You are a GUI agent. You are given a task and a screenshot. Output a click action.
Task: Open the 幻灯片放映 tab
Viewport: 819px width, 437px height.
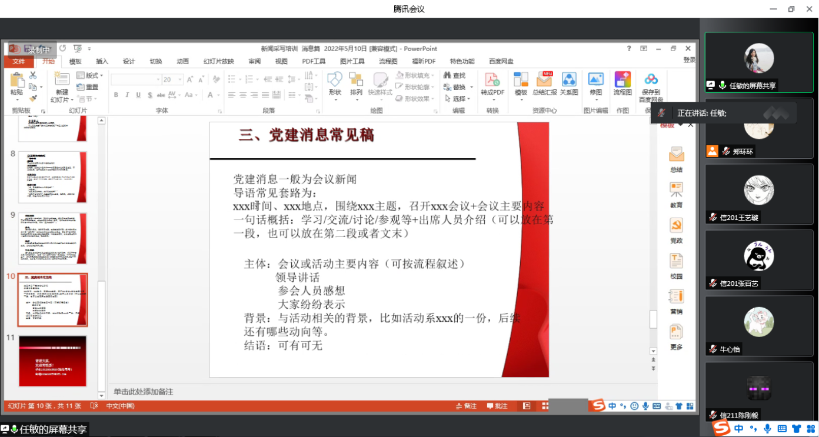[218, 61]
